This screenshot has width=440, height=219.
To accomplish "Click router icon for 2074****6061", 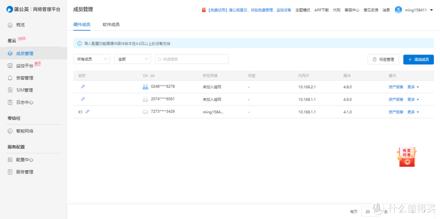I will 145,99.
